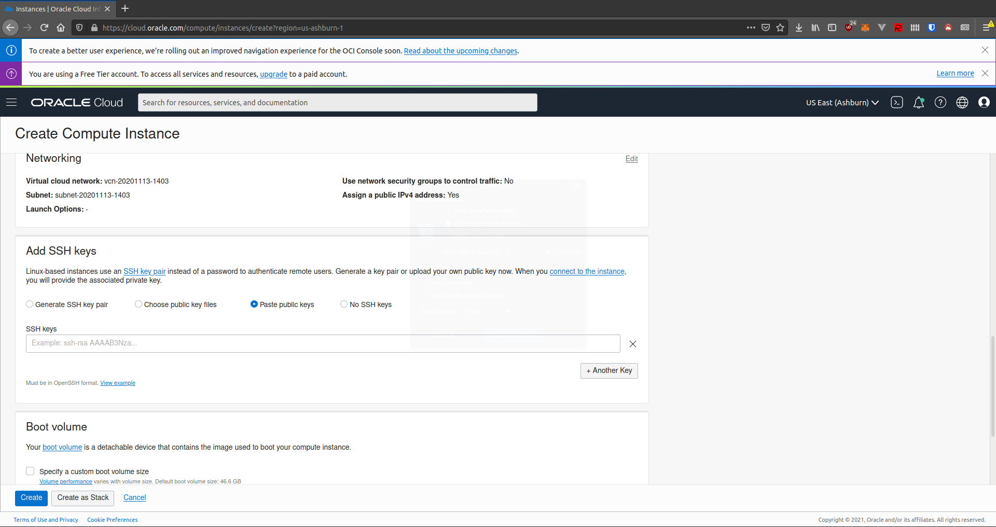Click Create instance button
Screen dimensions: 996x527
click(31, 498)
